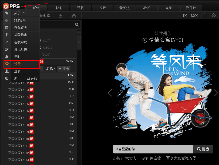The width and height of the screenshot is (219, 165).
Task: Switch to the 本地 tab
Action: 58,8
